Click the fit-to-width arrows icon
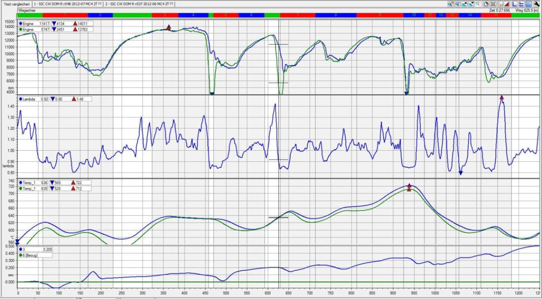This screenshot has width=542, height=299. pos(492,4)
